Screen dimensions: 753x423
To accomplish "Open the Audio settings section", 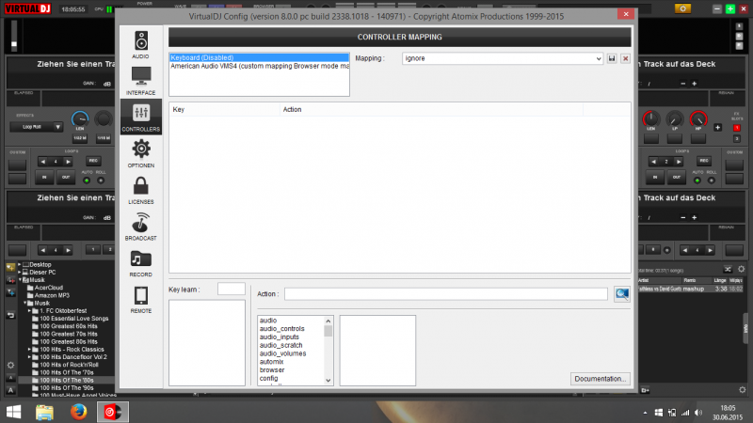I will 140,44.
